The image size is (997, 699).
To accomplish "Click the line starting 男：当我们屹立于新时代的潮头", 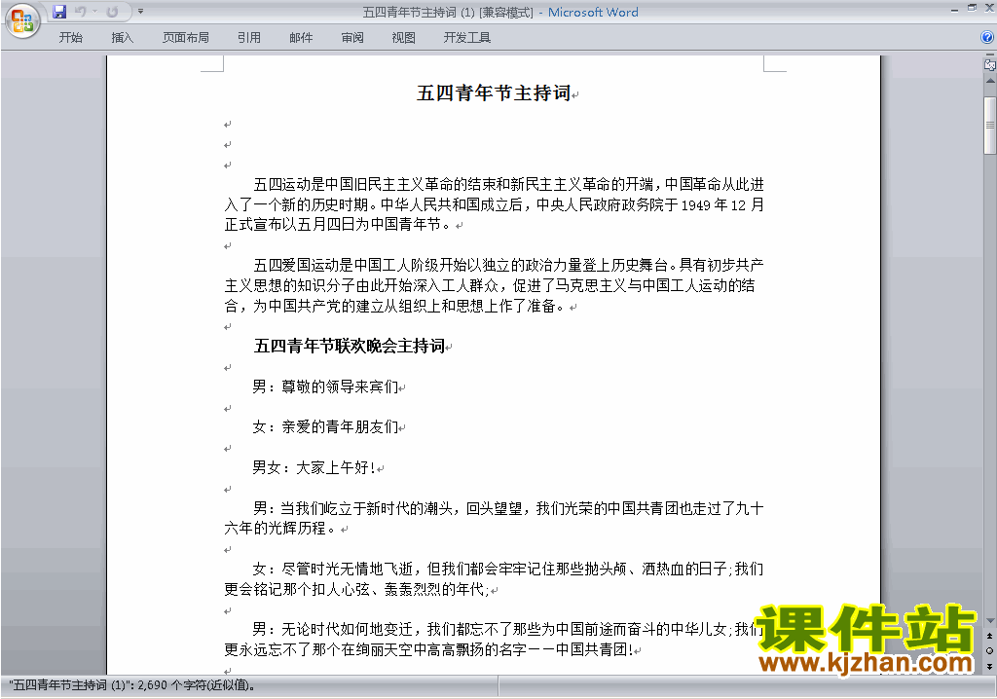I will point(508,508).
